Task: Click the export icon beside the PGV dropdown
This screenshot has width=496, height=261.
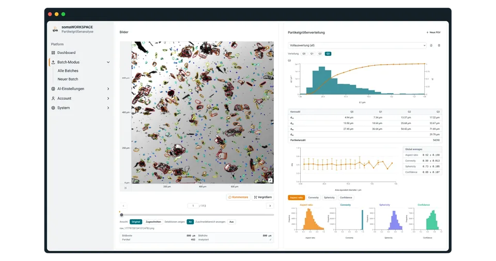Action: point(431,45)
